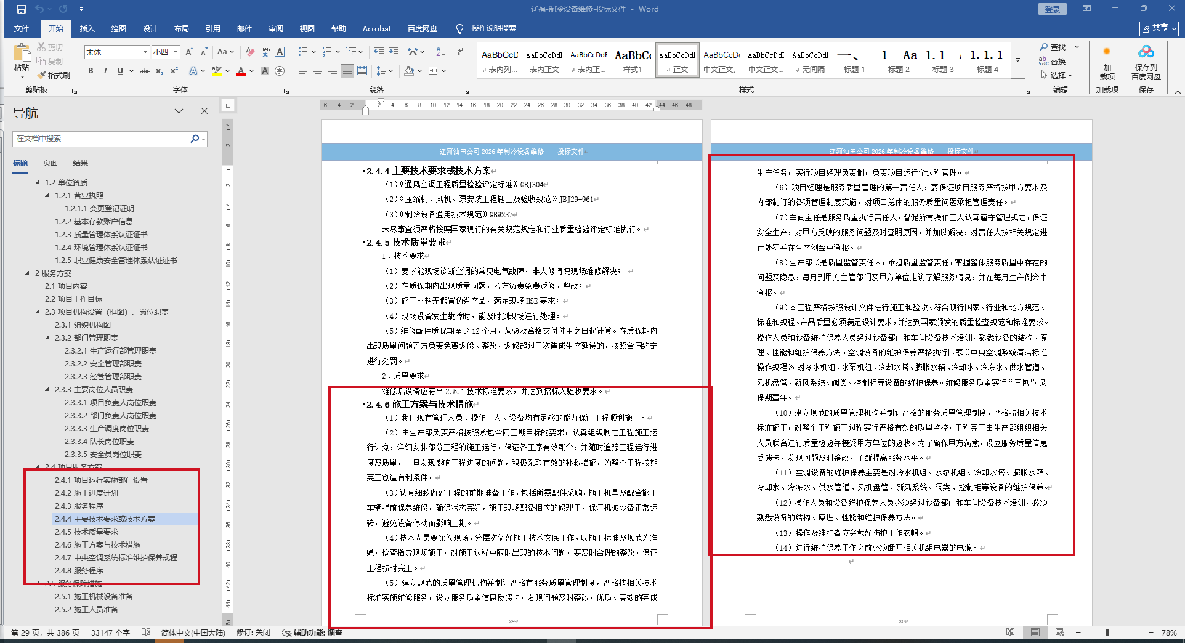Viewport: 1185px width, 643px height.
Task: Click the 查找 find button
Action: click(x=1053, y=47)
